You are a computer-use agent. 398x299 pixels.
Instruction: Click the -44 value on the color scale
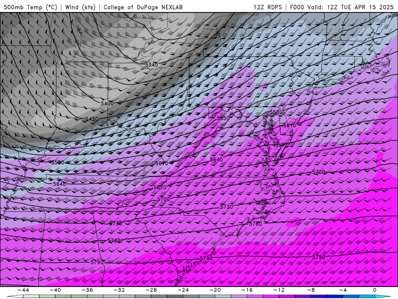coord(23,290)
